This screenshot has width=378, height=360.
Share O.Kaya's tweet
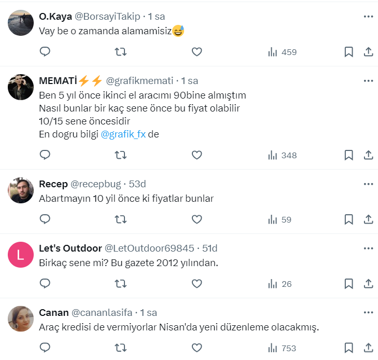368,52
